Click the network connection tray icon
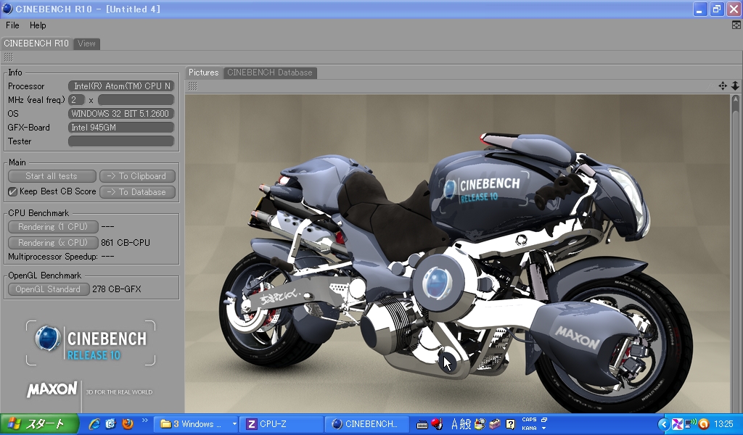Image resolution: width=743 pixels, height=435 pixels. click(691, 423)
